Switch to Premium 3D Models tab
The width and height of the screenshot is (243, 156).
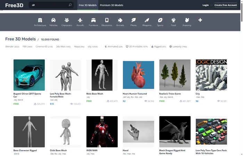(x=111, y=5)
